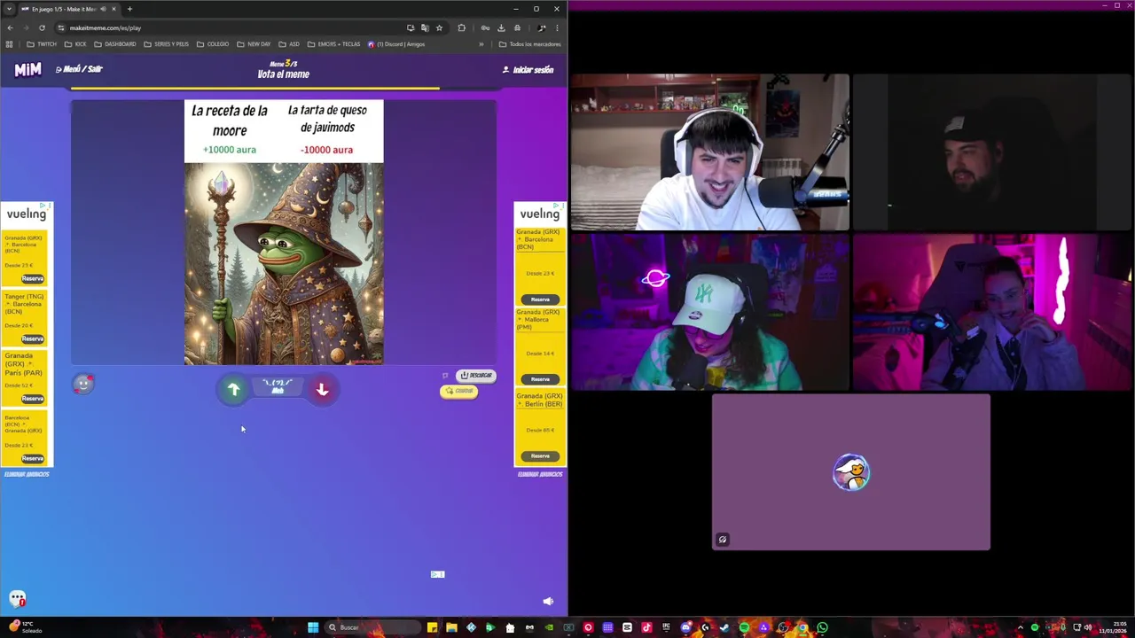Download the meme with Descargar
The image size is (1135, 638).
tap(476, 376)
